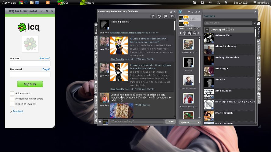The height and width of the screenshot is (152, 271).
Task: Click the left arrow beside the antenna icon
Action: pyautogui.click(x=180, y=33)
